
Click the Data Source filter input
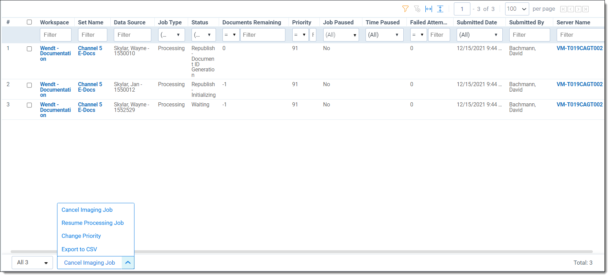click(132, 35)
